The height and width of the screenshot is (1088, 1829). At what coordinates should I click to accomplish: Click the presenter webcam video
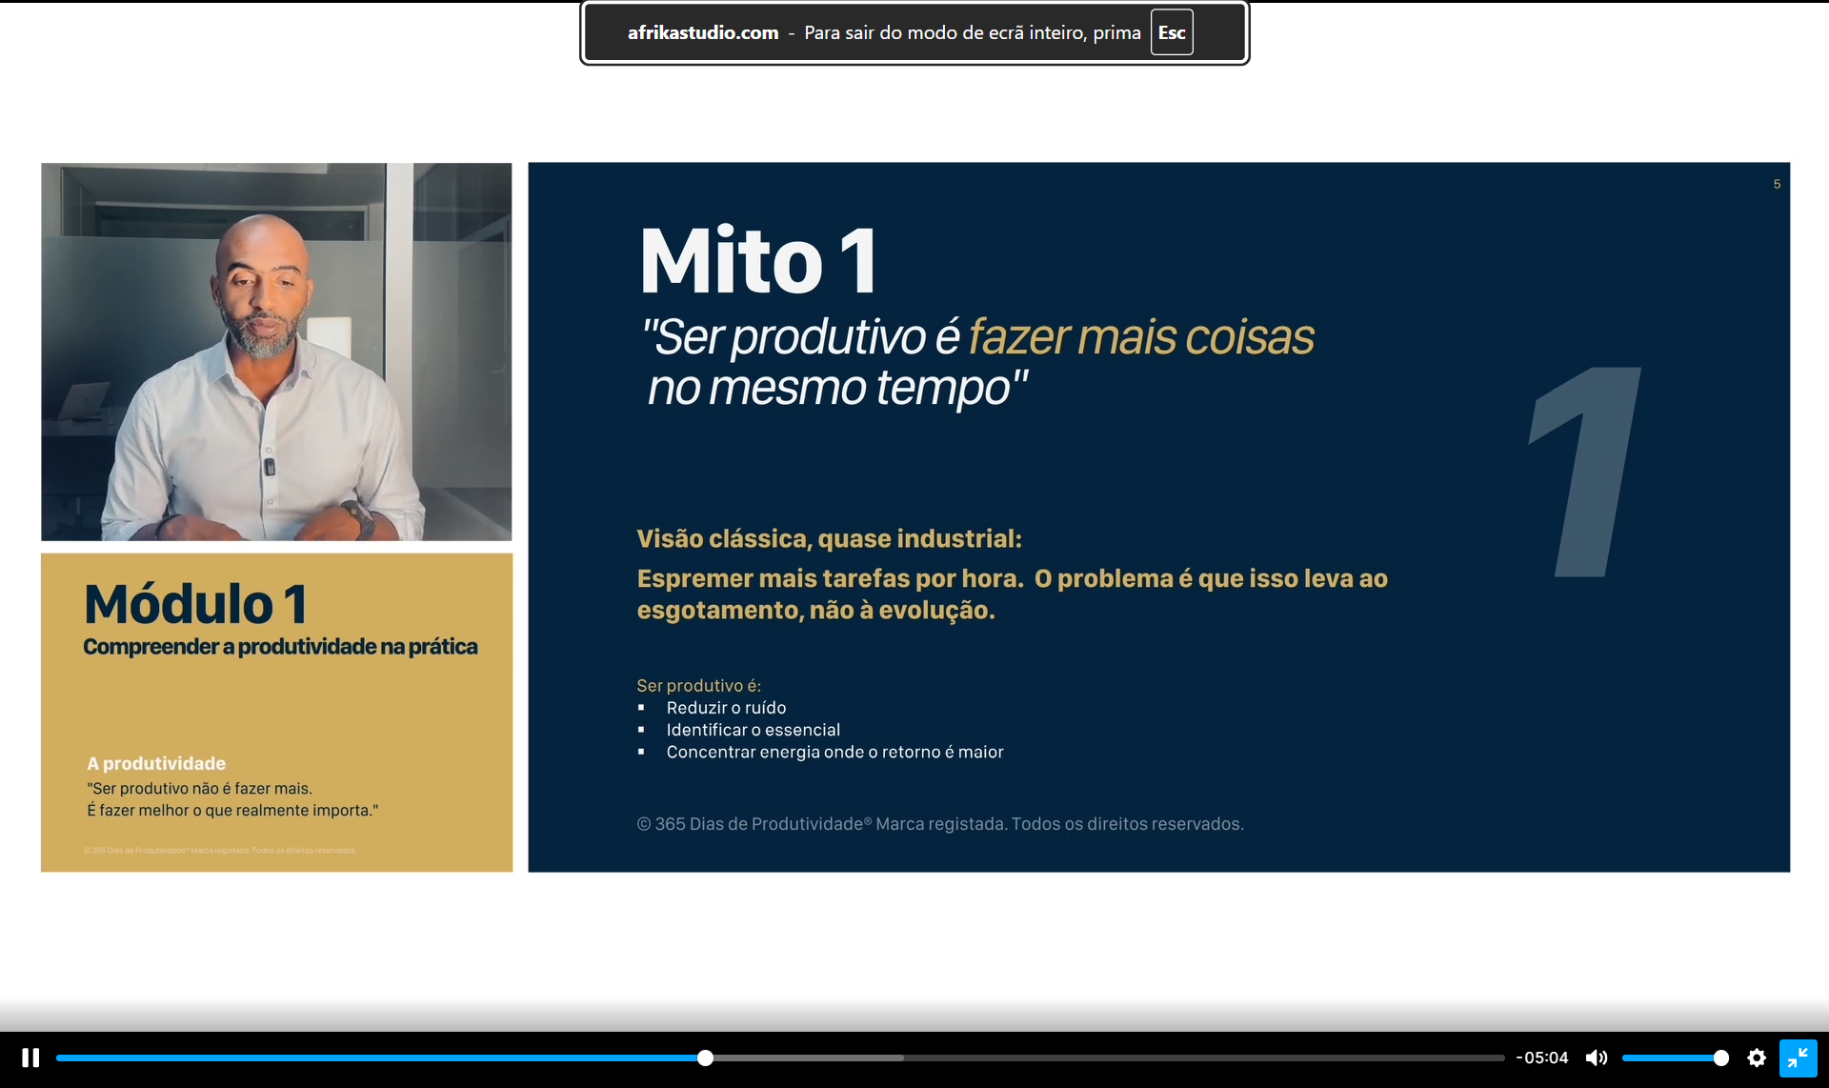coord(276,352)
